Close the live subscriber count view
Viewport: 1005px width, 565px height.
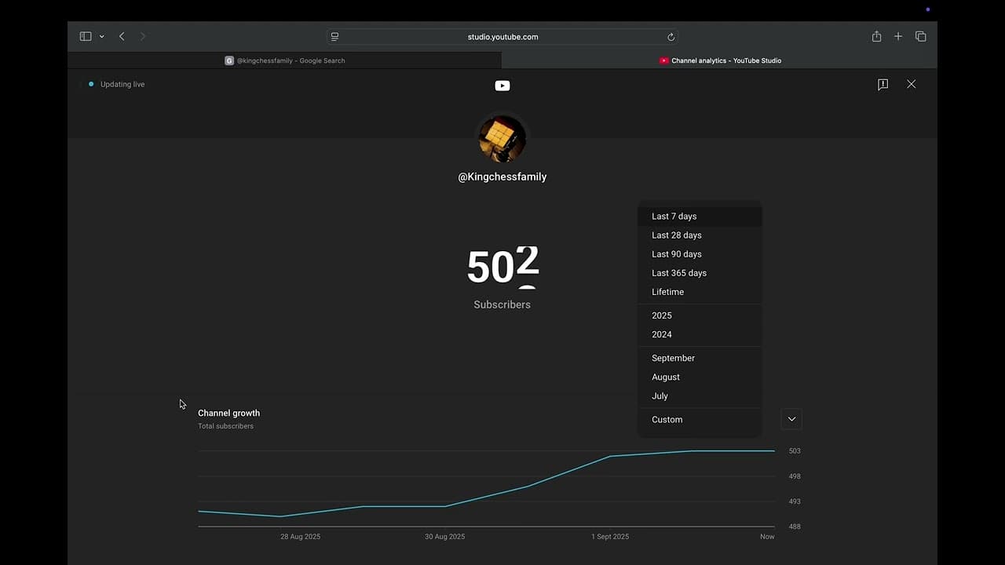click(911, 84)
